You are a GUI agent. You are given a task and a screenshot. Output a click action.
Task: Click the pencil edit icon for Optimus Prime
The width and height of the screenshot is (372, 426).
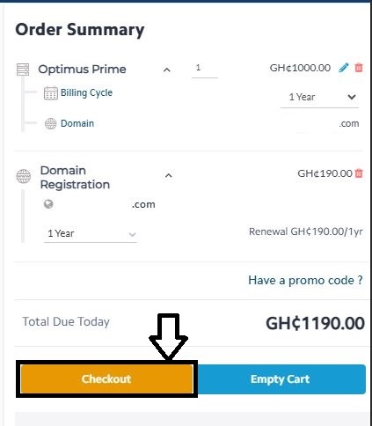click(344, 68)
